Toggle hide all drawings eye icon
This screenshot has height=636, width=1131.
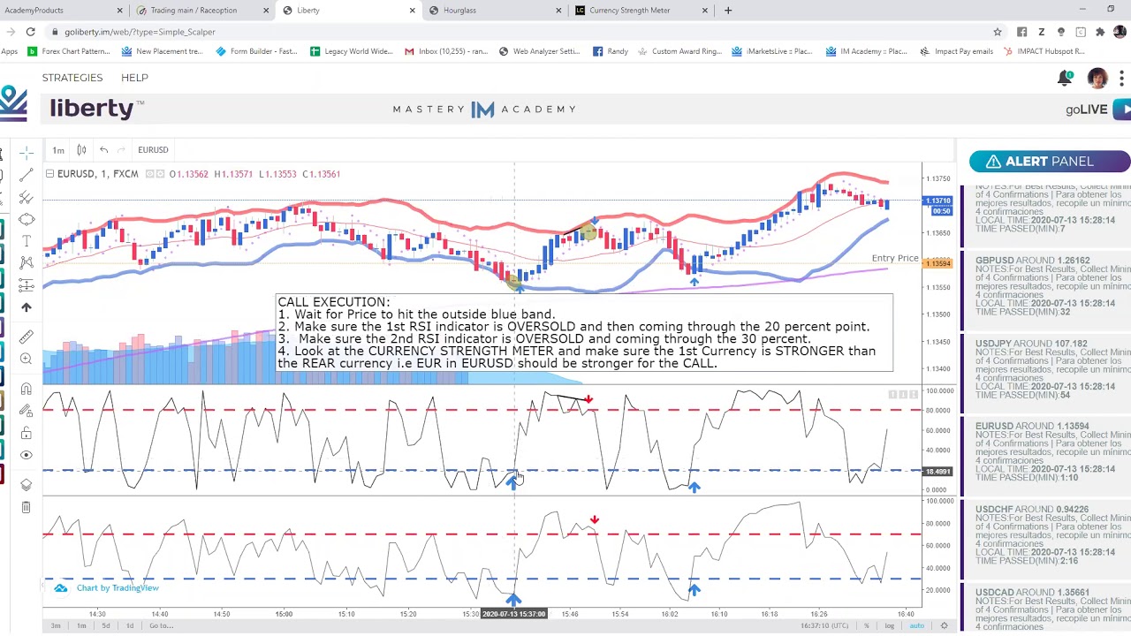pyautogui.click(x=27, y=455)
